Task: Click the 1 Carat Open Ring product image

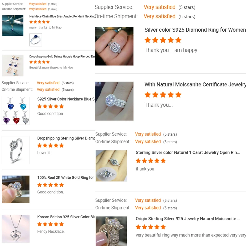Action: pyautogui.click(x=111, y=166)
